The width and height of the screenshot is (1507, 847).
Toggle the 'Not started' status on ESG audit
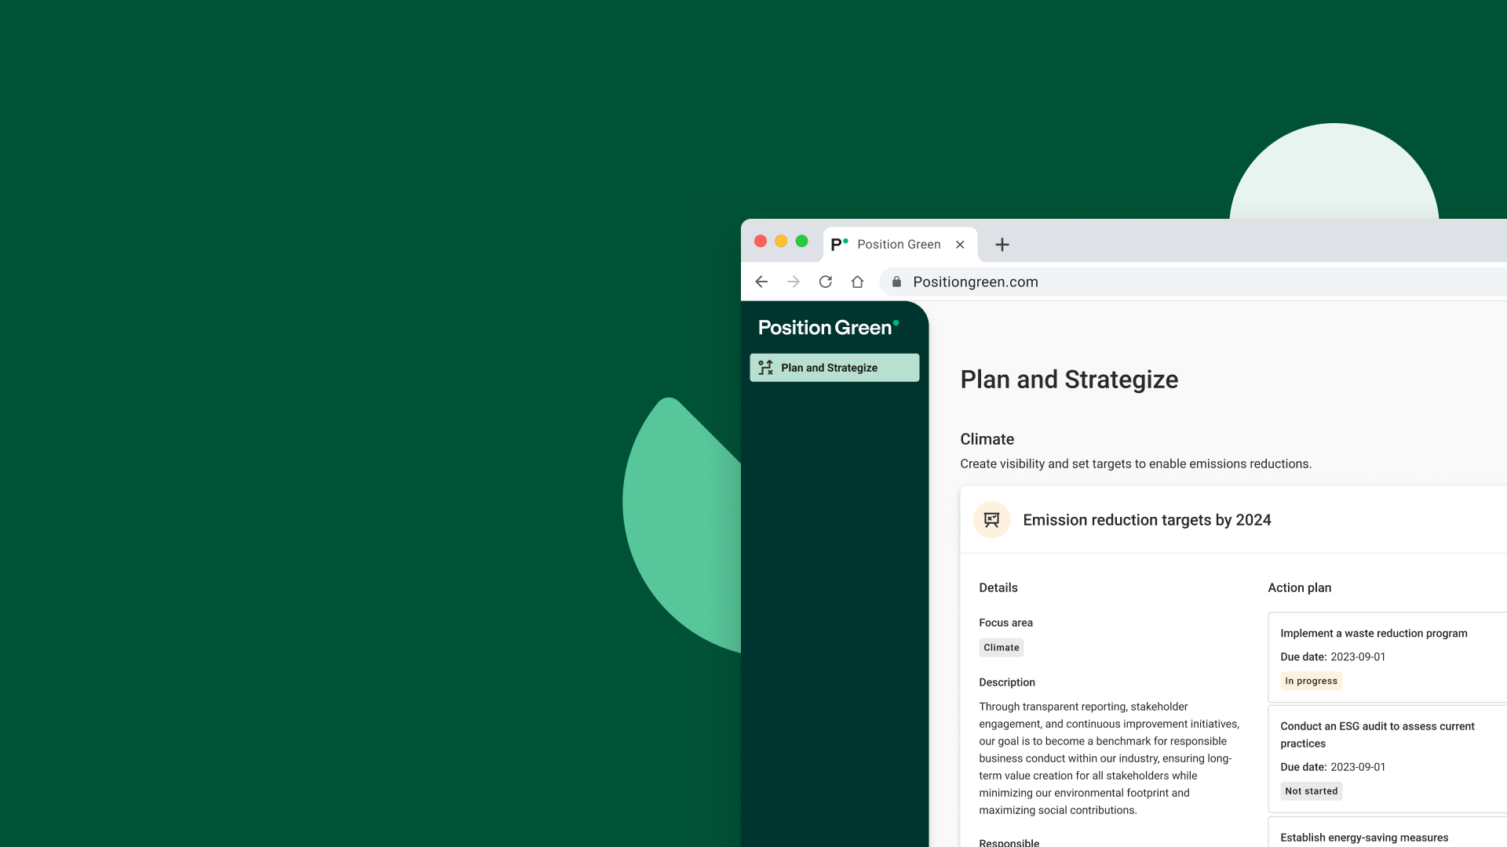coord(1310,790)
